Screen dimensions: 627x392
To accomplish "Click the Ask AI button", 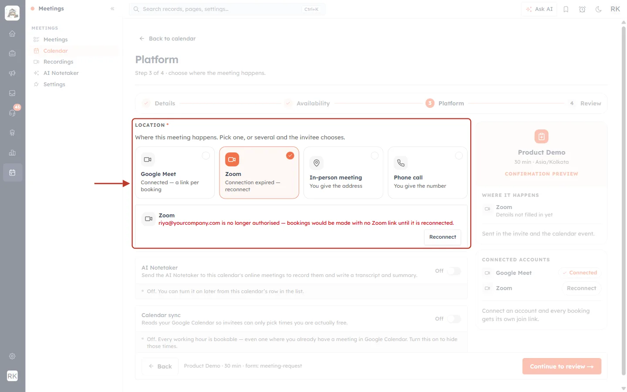I will point(539,9).
